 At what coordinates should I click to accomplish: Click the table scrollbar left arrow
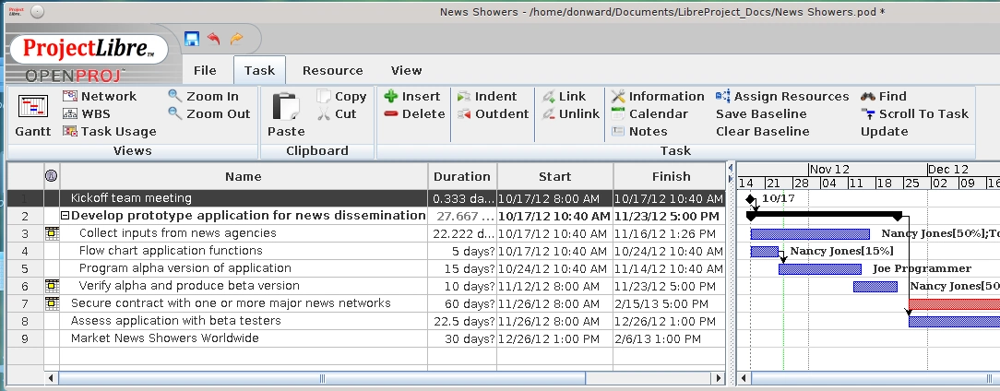(52, 378)
